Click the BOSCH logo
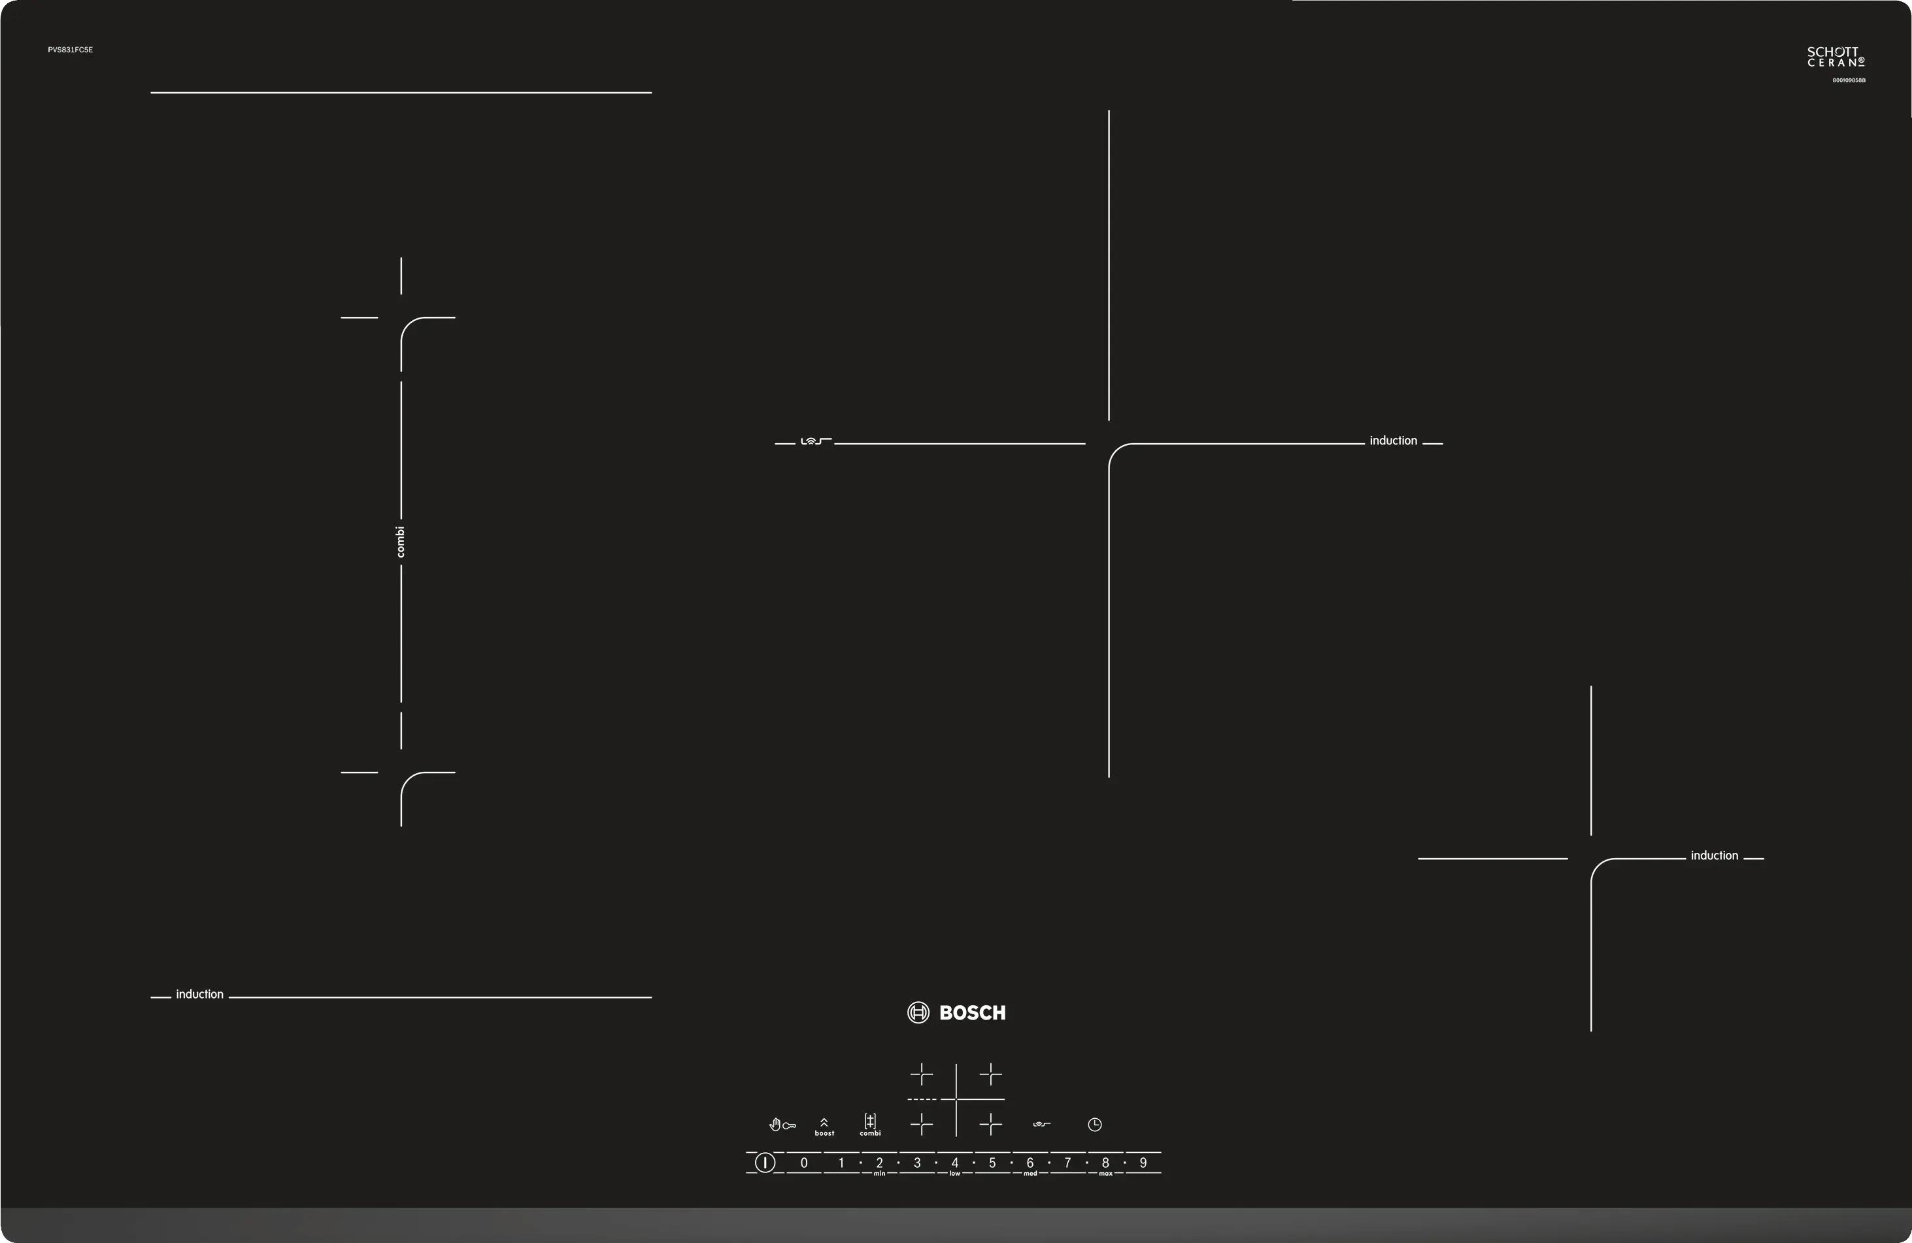This screenshot has width=1912, height=1243. [x=956, y=1012]
